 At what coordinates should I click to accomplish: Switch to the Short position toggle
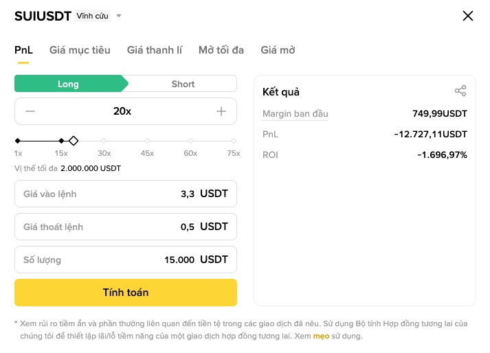click(x=183, y=84)
